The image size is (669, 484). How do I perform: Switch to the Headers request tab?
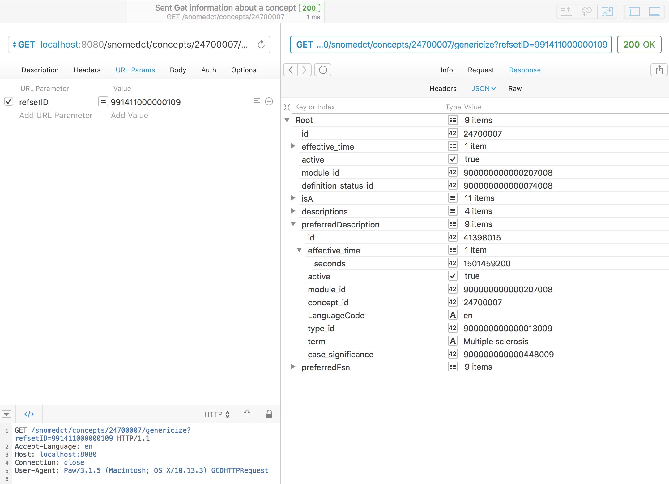click(87, 70)
